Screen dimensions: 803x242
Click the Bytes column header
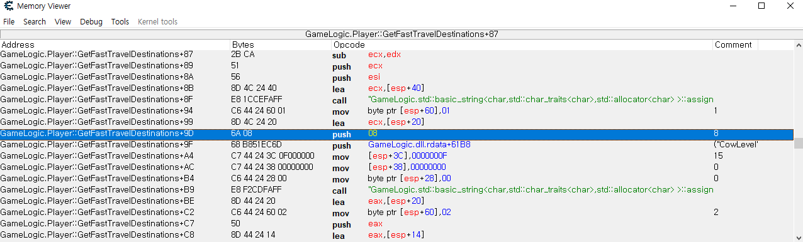[281, 45]
